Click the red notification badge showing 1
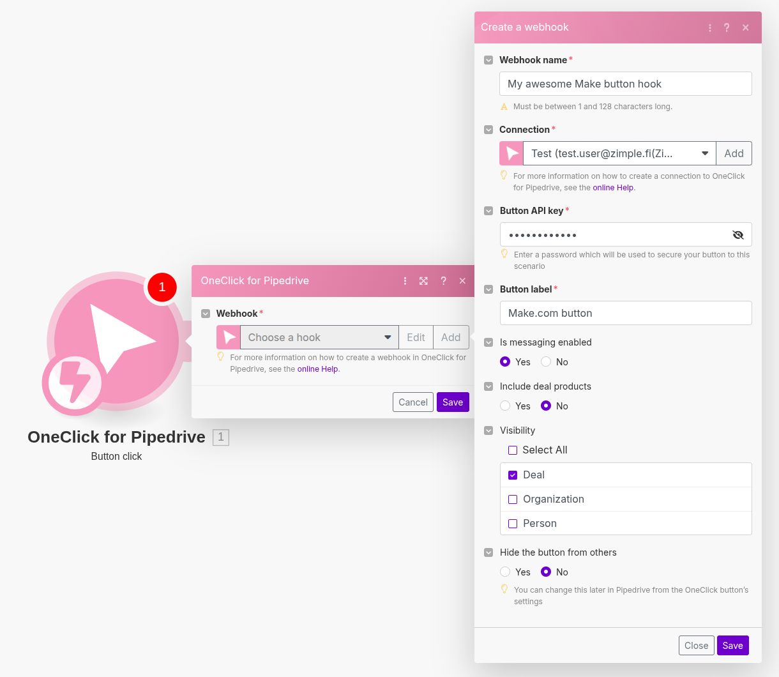 [x=162, y=287]
